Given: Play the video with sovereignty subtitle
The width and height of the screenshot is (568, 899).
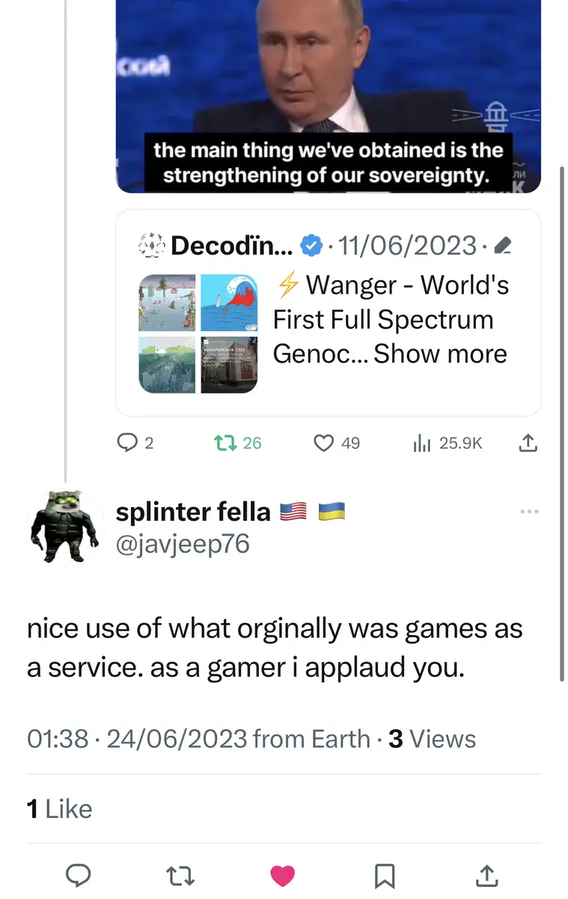Looking at the screenshot, I should click(x=328, y=90).
